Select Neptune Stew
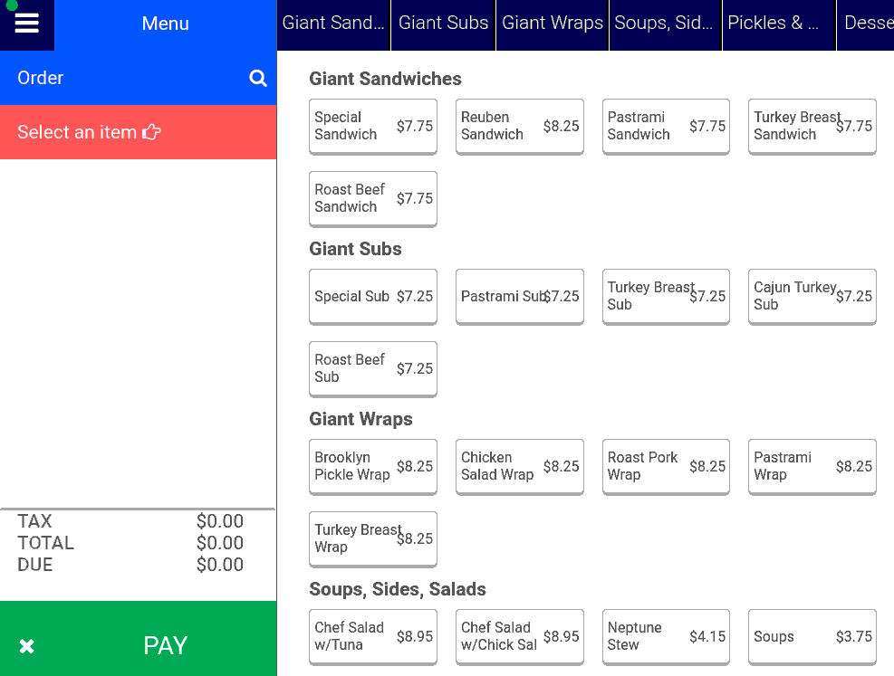894x676 pixels. click(x=666, y=636)
